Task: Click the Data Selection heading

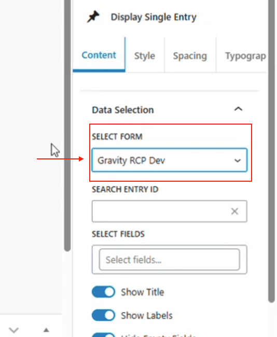Action: click(x=123, y=110)
